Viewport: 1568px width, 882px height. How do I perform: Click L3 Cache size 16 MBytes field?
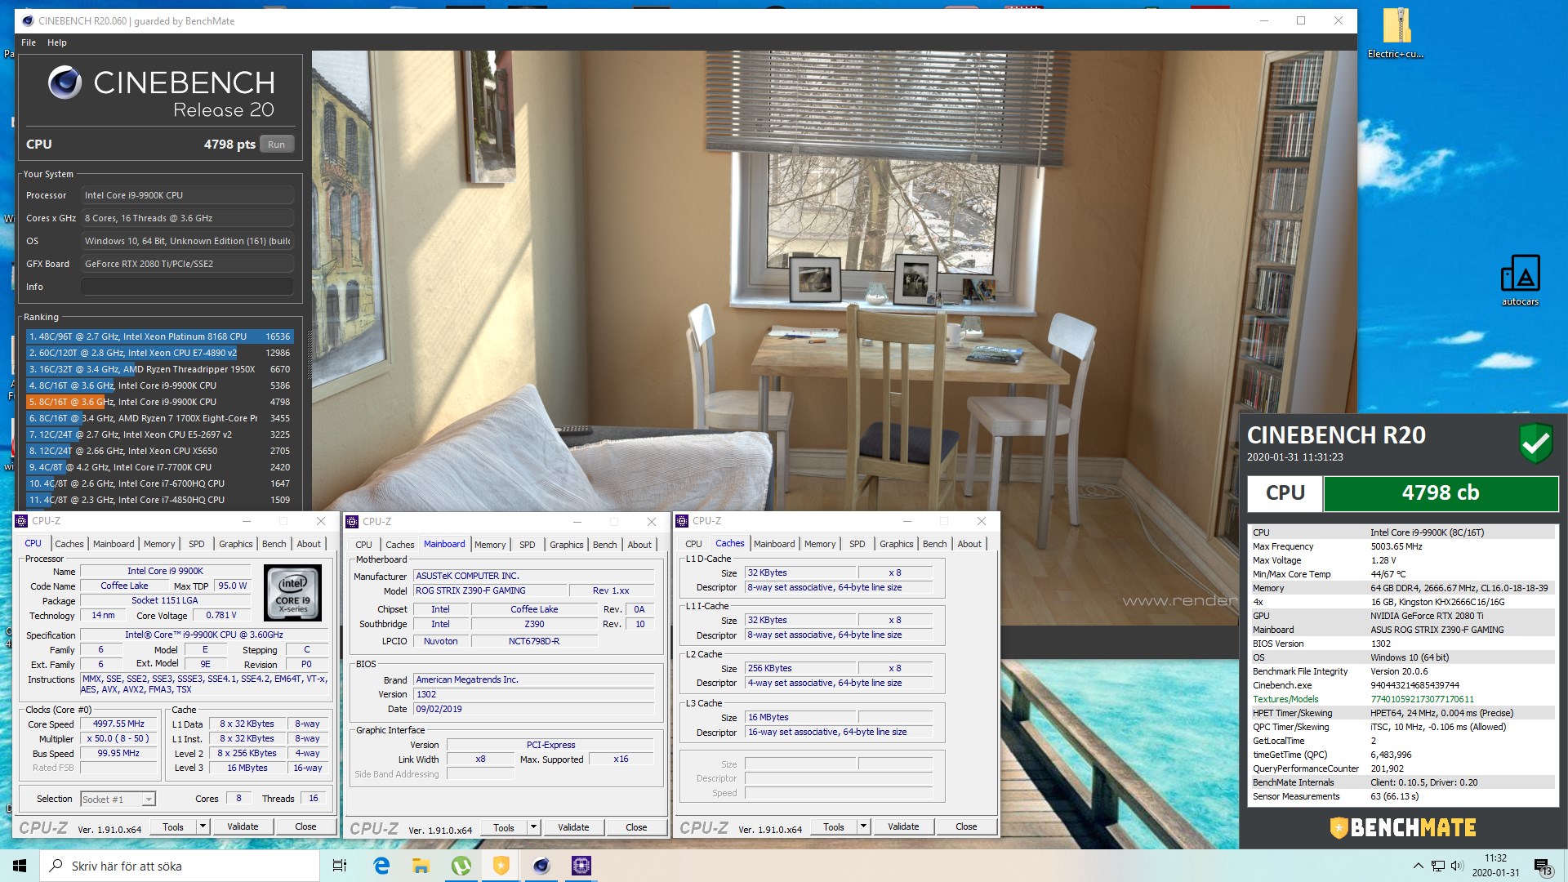(800, 717)
